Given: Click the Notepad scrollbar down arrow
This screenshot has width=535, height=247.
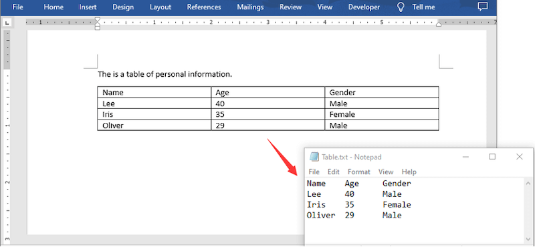Looking at the screenshot, I should tap(528, 239).
